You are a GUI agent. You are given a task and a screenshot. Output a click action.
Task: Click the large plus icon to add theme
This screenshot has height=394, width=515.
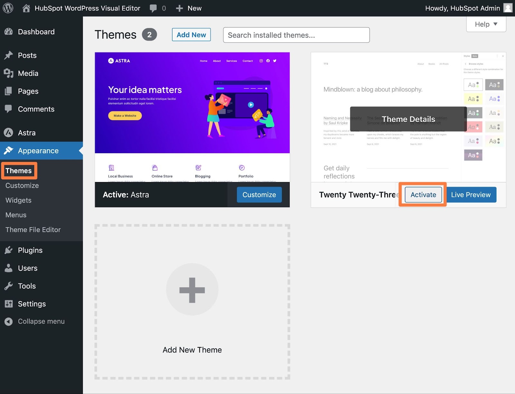192,290
